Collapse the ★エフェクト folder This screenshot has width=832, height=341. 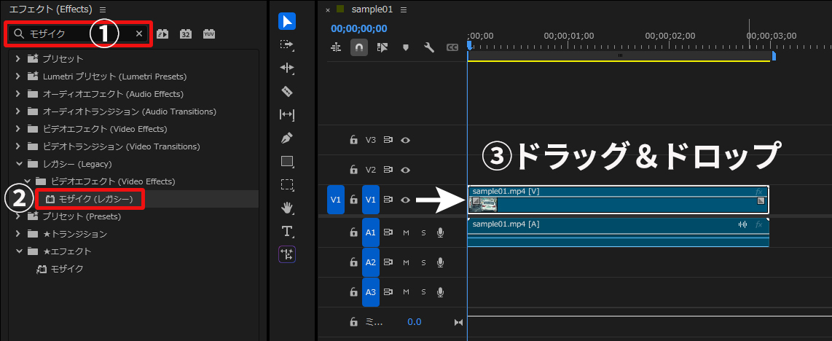click(x=18, y=251)
